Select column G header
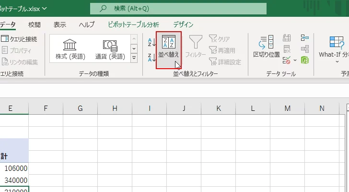 click(x=80, y=108)
